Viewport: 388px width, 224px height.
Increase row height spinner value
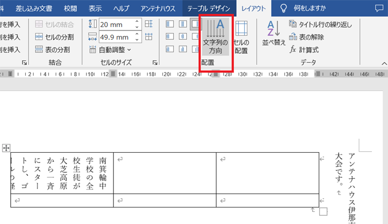[x=137, y=21]
